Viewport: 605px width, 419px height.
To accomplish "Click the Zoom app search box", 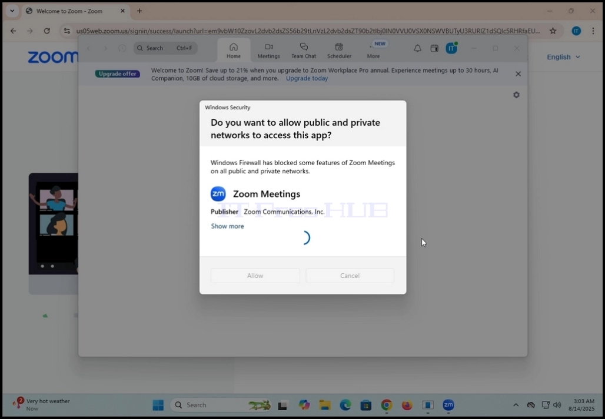I will (165, 48).
